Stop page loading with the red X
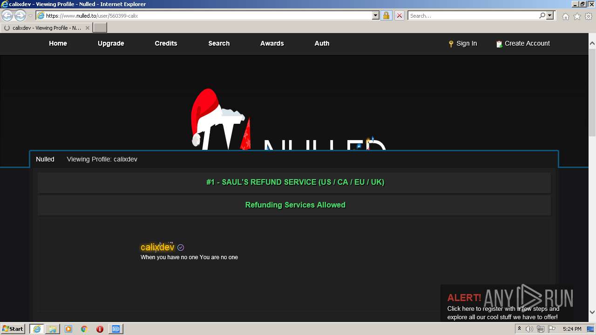Viewport: 596px width, 335px height. (x=400, y=15)
